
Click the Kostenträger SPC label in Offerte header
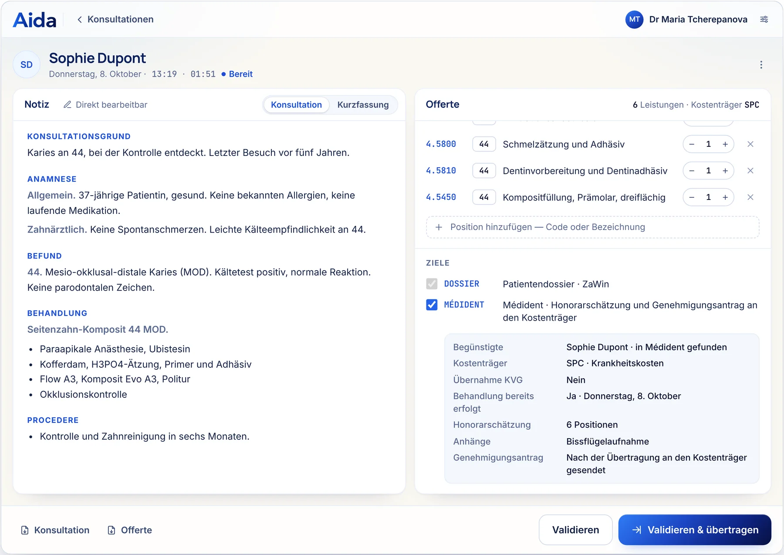pos(725,105)
